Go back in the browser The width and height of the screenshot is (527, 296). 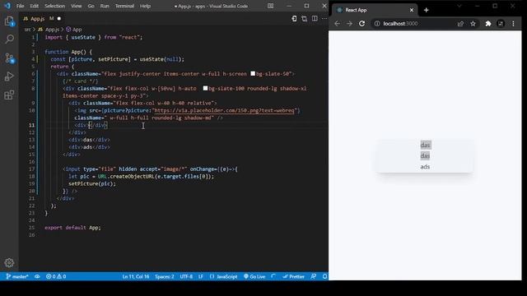337,24
